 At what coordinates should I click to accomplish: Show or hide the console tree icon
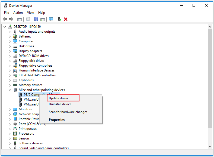tap(19, 19)
